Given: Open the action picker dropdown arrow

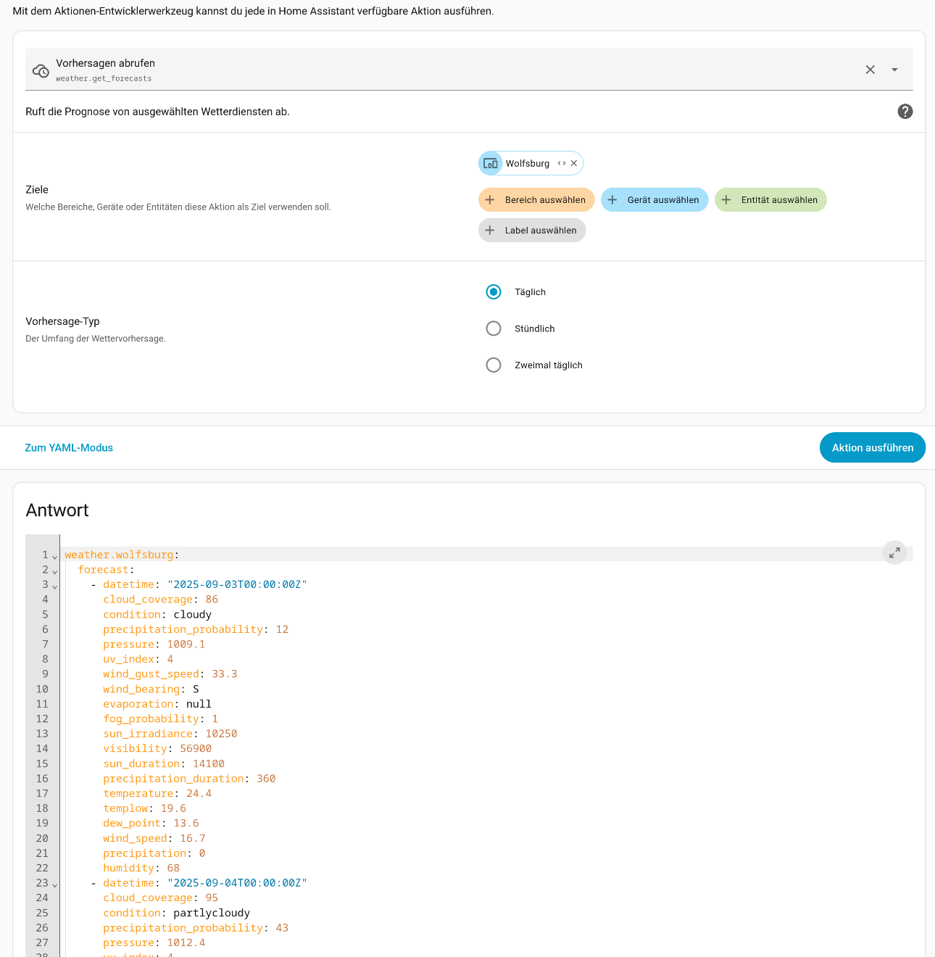Looking at the screenshot, I should [x=894, y=70].
